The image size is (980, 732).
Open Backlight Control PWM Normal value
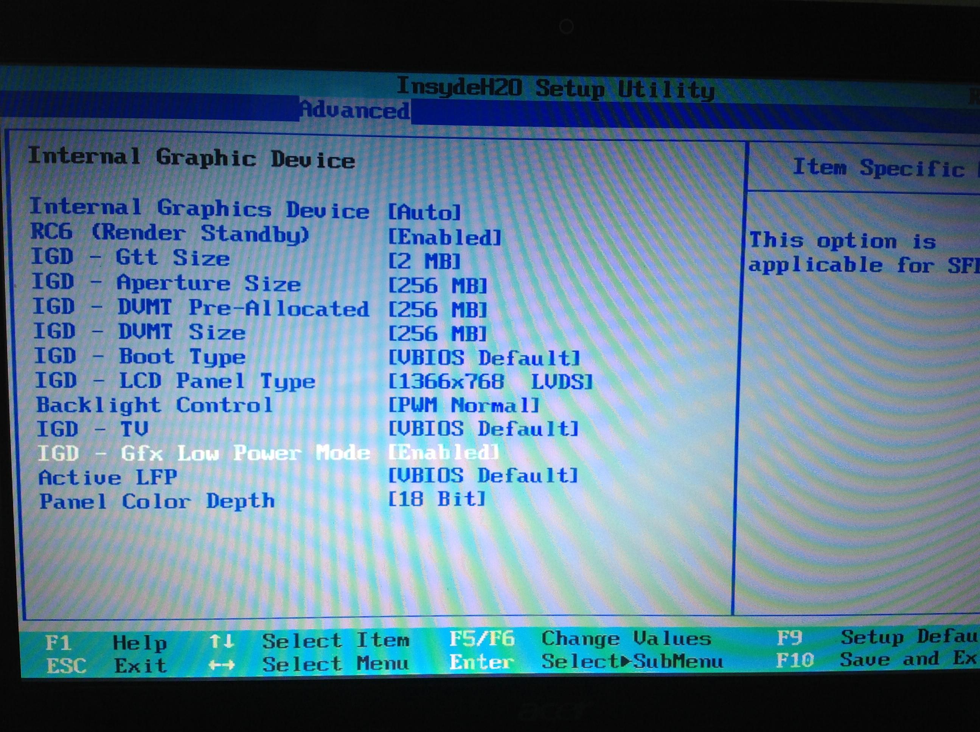463,405
